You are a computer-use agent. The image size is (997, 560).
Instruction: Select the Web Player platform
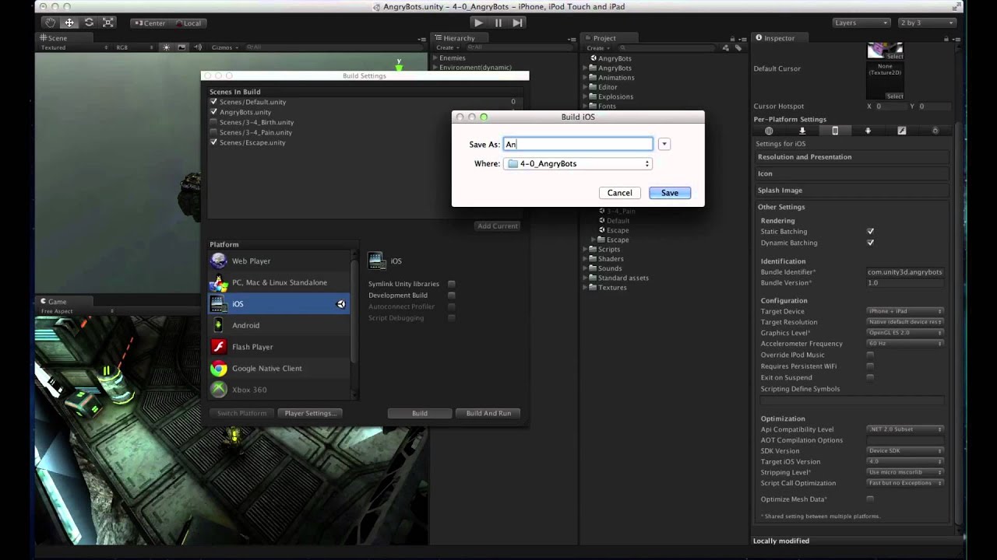(x=251, y=261)
